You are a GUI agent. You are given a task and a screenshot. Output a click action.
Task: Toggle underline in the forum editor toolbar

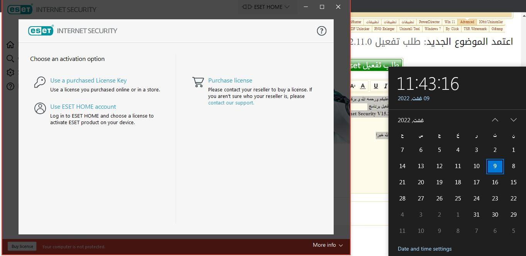(376, 86)
